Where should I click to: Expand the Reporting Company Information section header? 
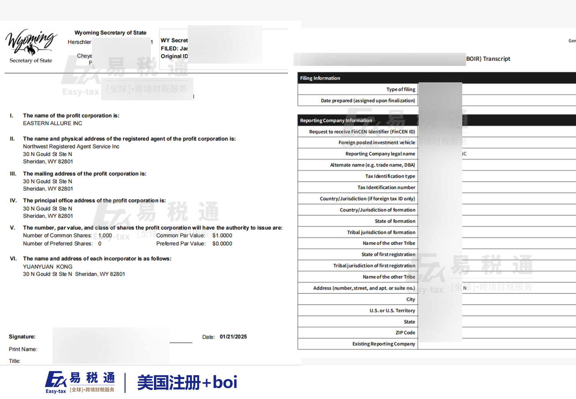[336, 120]
